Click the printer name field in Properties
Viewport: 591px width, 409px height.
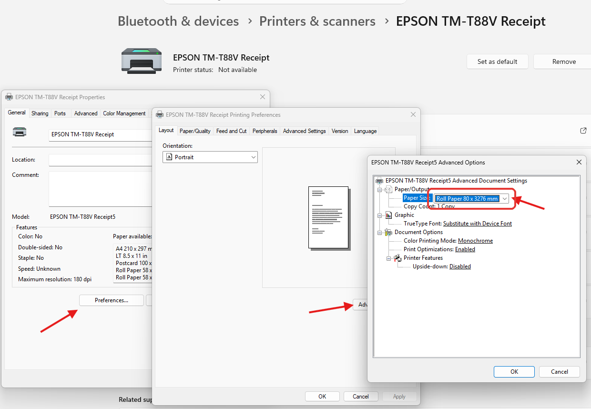[101, 135]
